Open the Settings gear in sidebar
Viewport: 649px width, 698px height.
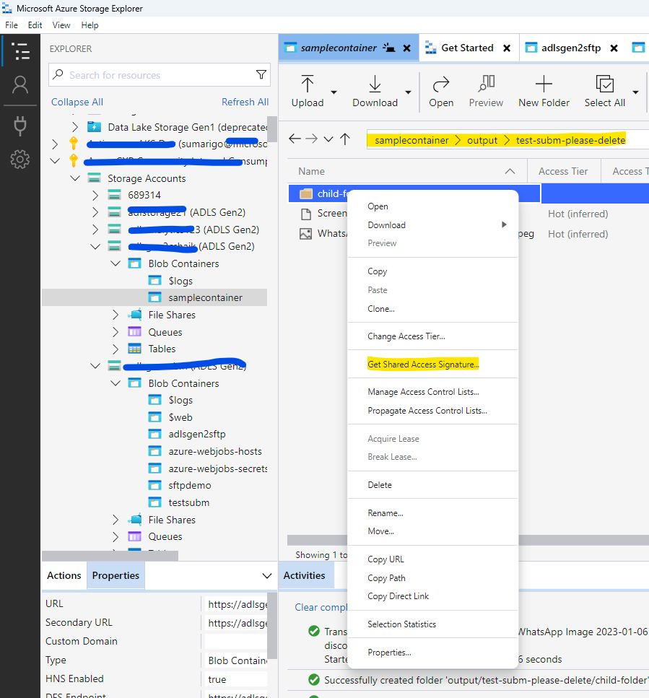[20, 159]
